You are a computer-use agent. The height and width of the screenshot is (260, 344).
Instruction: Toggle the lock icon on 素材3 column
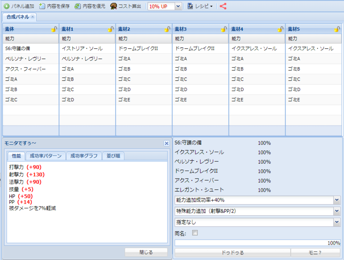pyautogui.click(x=224, y=29)
